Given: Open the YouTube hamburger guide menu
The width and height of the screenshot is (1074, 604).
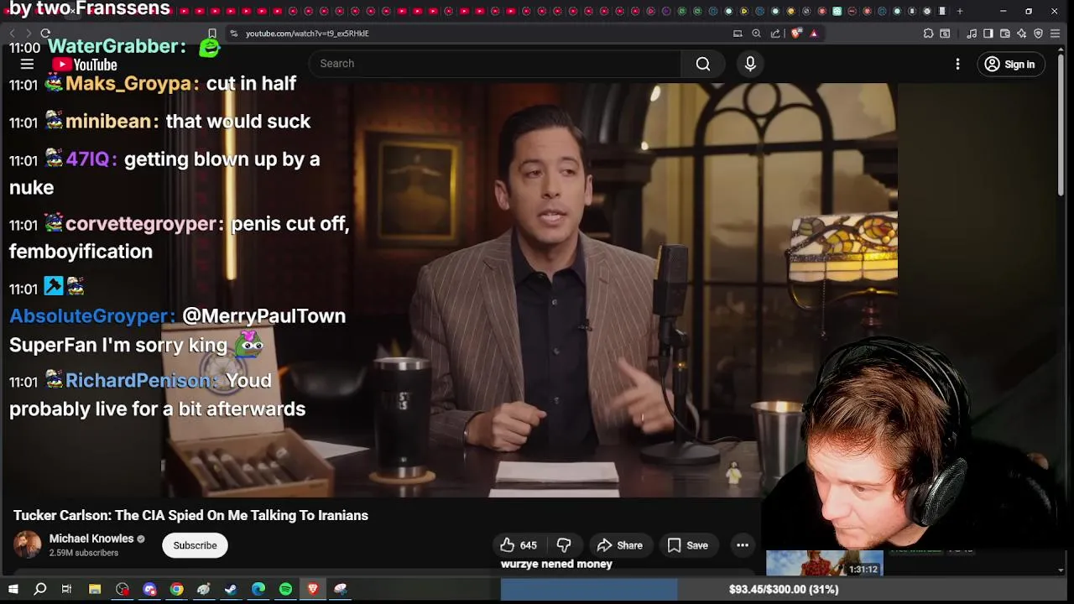Looking at the screenshot, I should 27,64.
